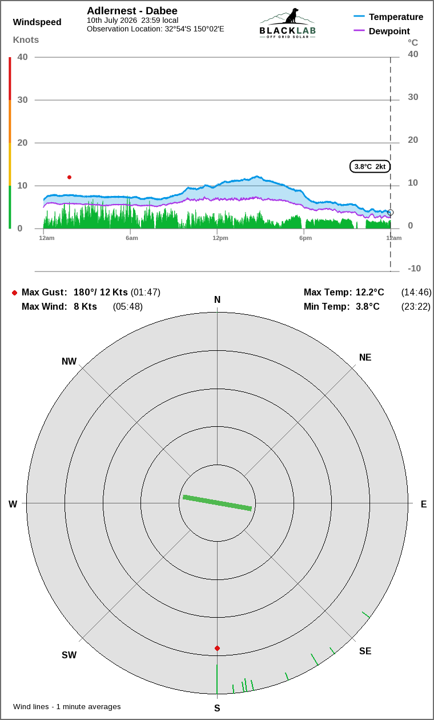Click the min temp time (23:22)

click(x=416, y=307)
